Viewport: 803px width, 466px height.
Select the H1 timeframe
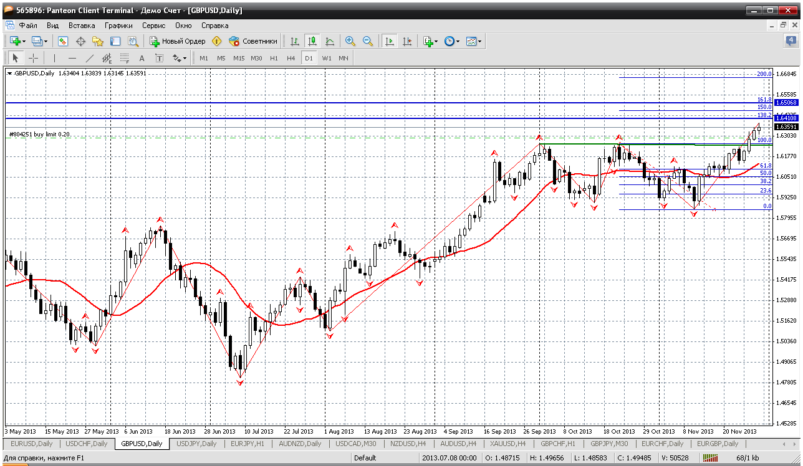coord(274,58)
